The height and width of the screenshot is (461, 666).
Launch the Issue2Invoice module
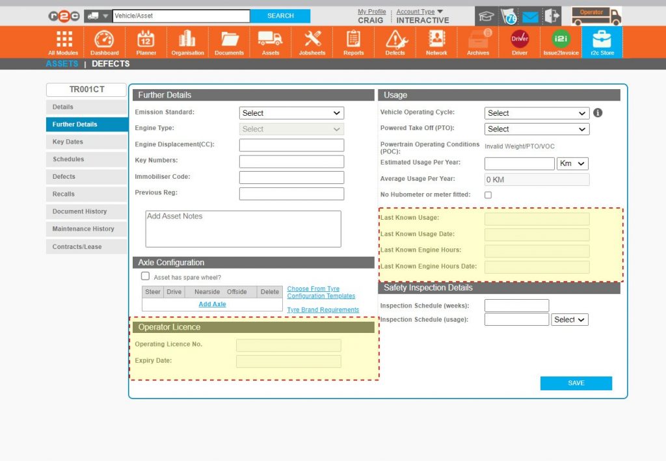pyautogui.click(x=560, y=40)
